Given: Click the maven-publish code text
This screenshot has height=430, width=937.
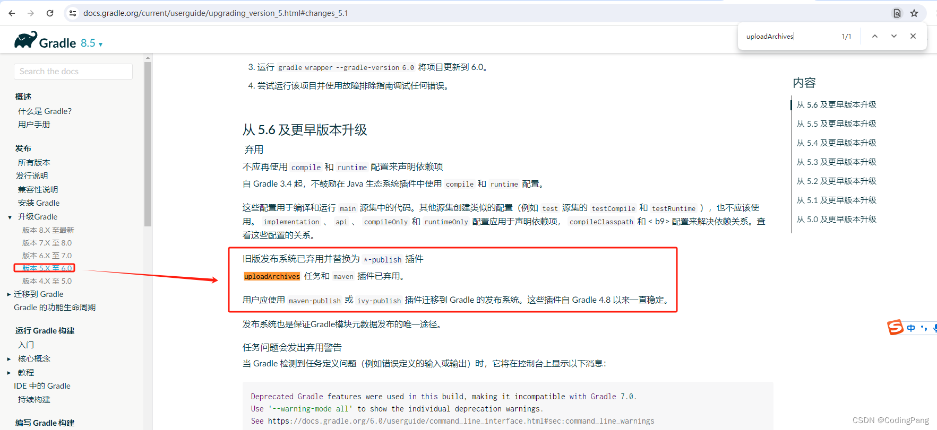Looking at the screenshot, I should coord(315,301).
